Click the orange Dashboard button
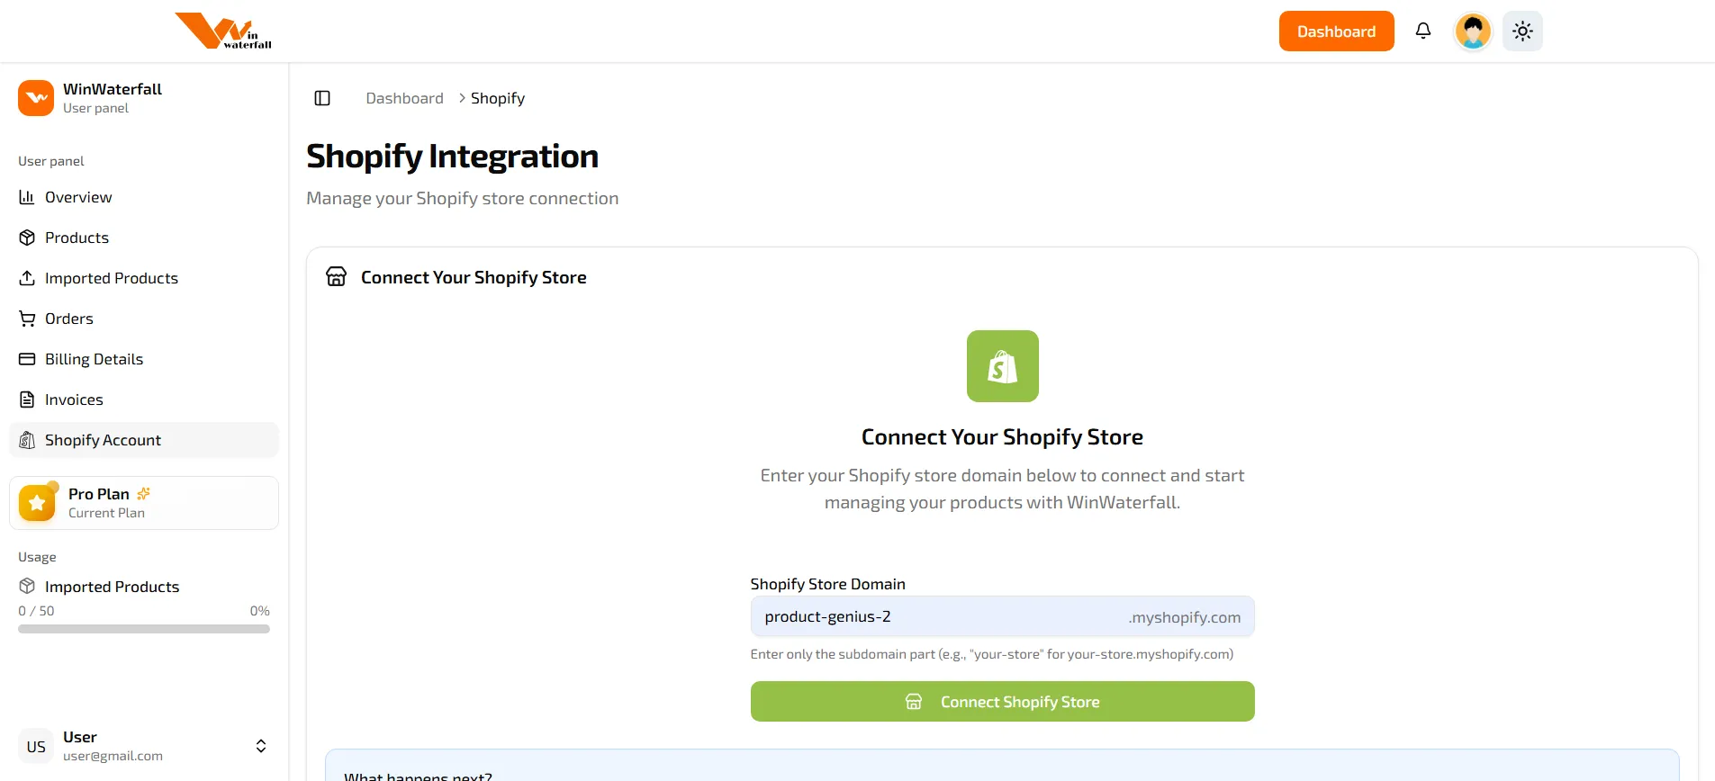Viewport: 1715px width, 781px height. 1336,31
